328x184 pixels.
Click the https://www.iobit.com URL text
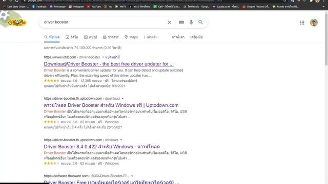60,57
